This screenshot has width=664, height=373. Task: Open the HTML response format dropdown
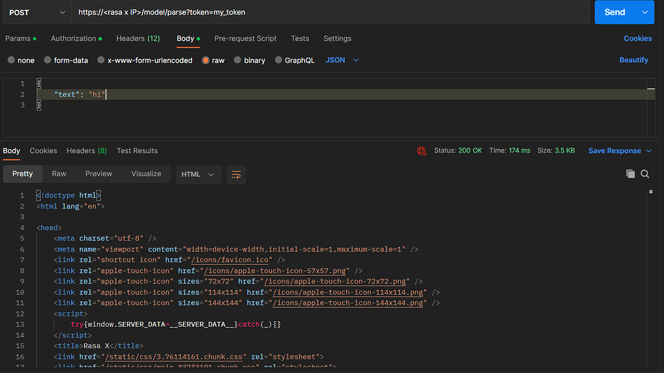point(198,174)
